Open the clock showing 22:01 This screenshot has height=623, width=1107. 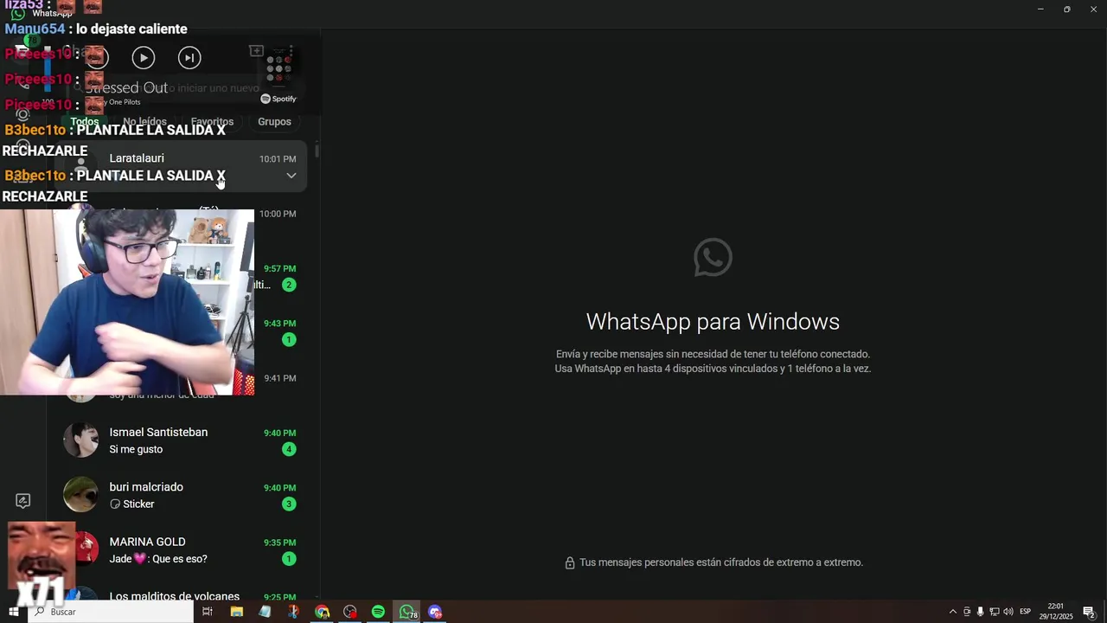click(1056, 612)
